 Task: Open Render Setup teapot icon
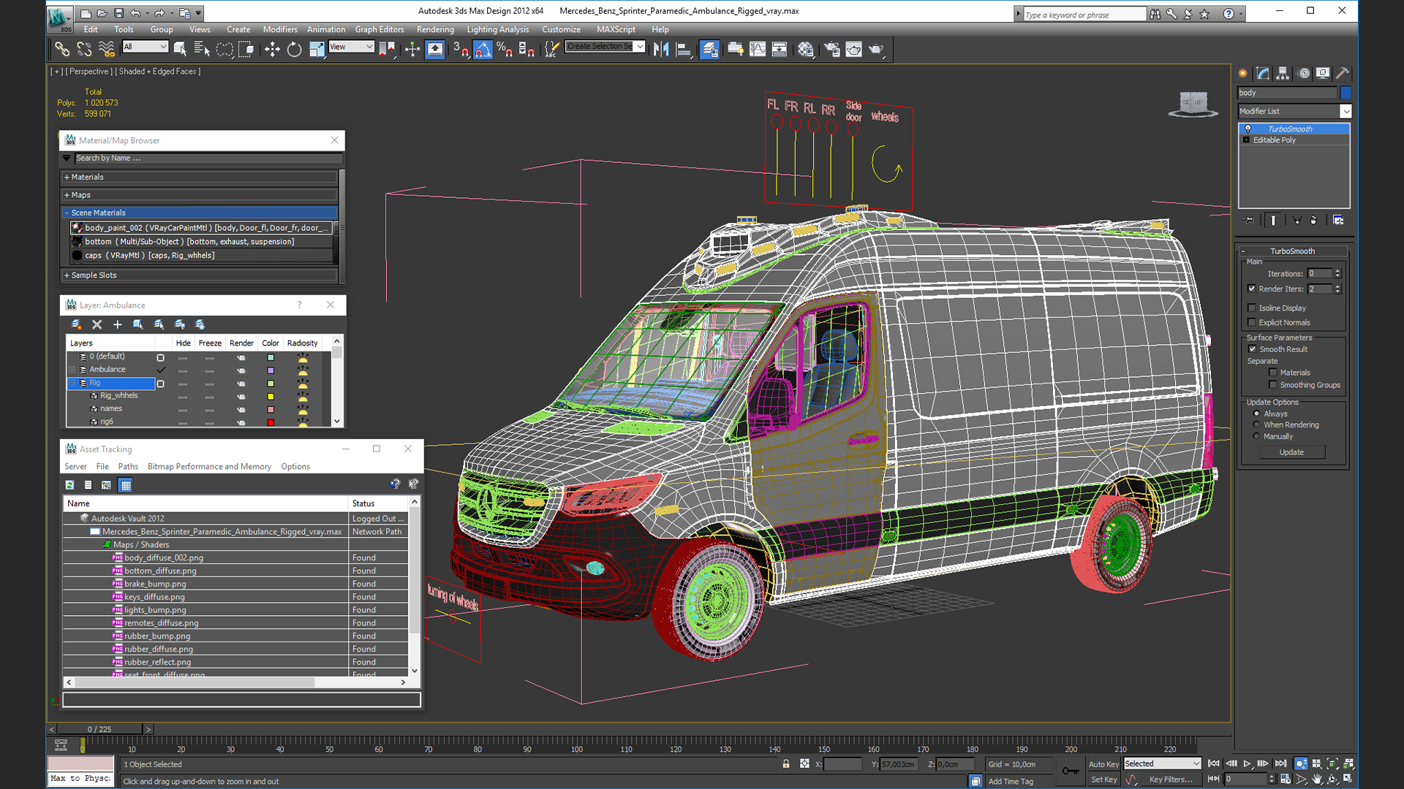[831, 49]
